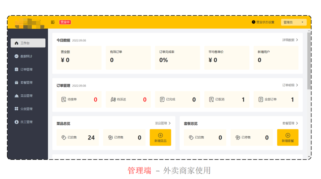Click the 已启售 count 24 in 菜品总览

91,137
